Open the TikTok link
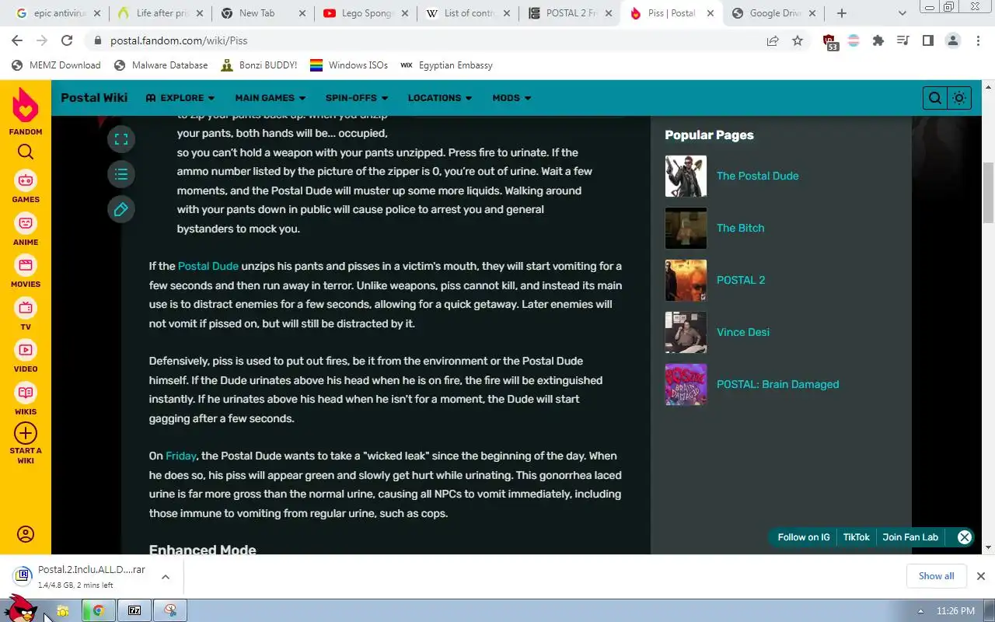This screenshot has width=995, height=622. click(x=856, y=537)
